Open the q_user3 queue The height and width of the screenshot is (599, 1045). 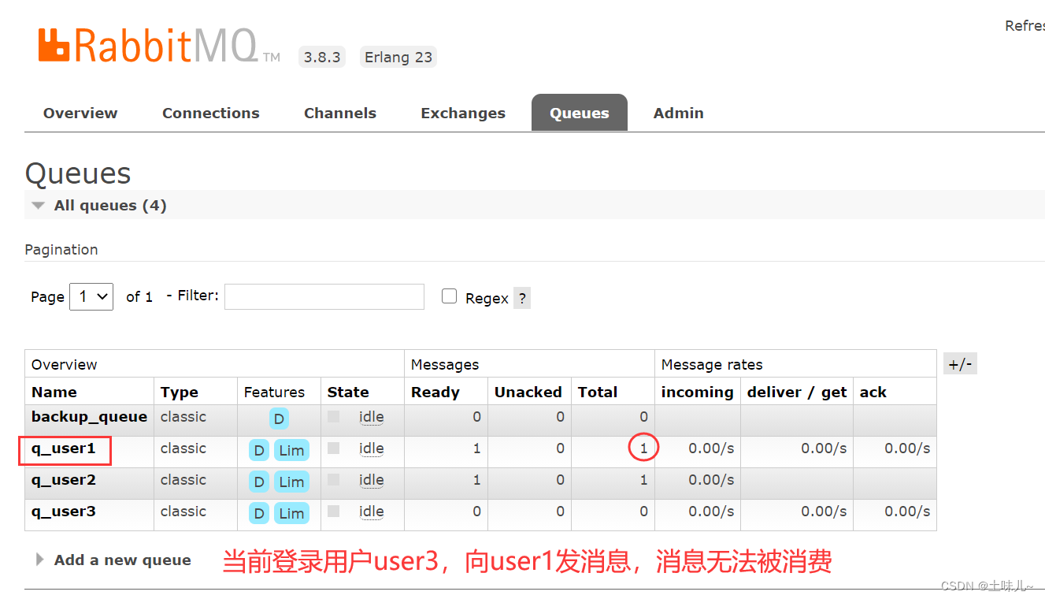pyautogui.click(x=64, y=512)
